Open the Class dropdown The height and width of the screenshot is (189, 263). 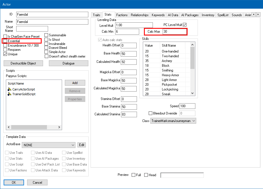pos(173,121)
